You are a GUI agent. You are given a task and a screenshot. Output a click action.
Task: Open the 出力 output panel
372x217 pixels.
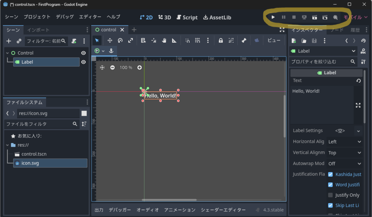[99, 210]
